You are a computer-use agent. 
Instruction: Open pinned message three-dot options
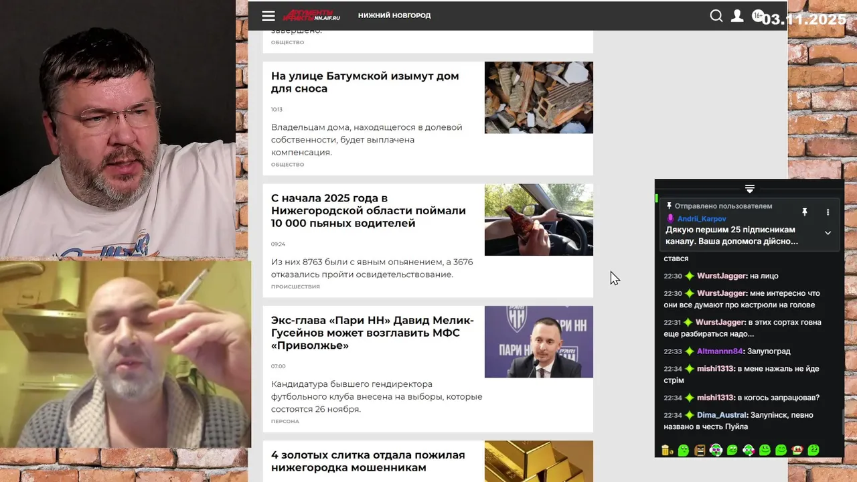pyautogui.click(x=828, y=212)
